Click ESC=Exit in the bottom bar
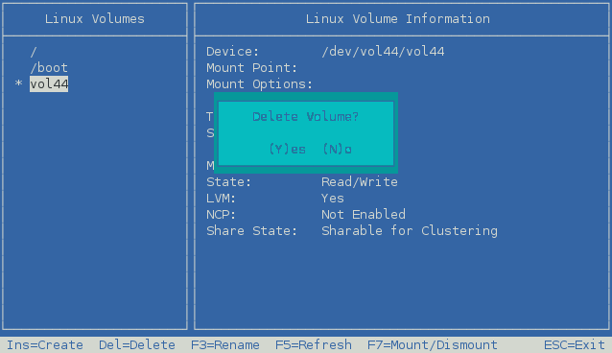This screenshot has height=353, width=612. coord(575,345)
